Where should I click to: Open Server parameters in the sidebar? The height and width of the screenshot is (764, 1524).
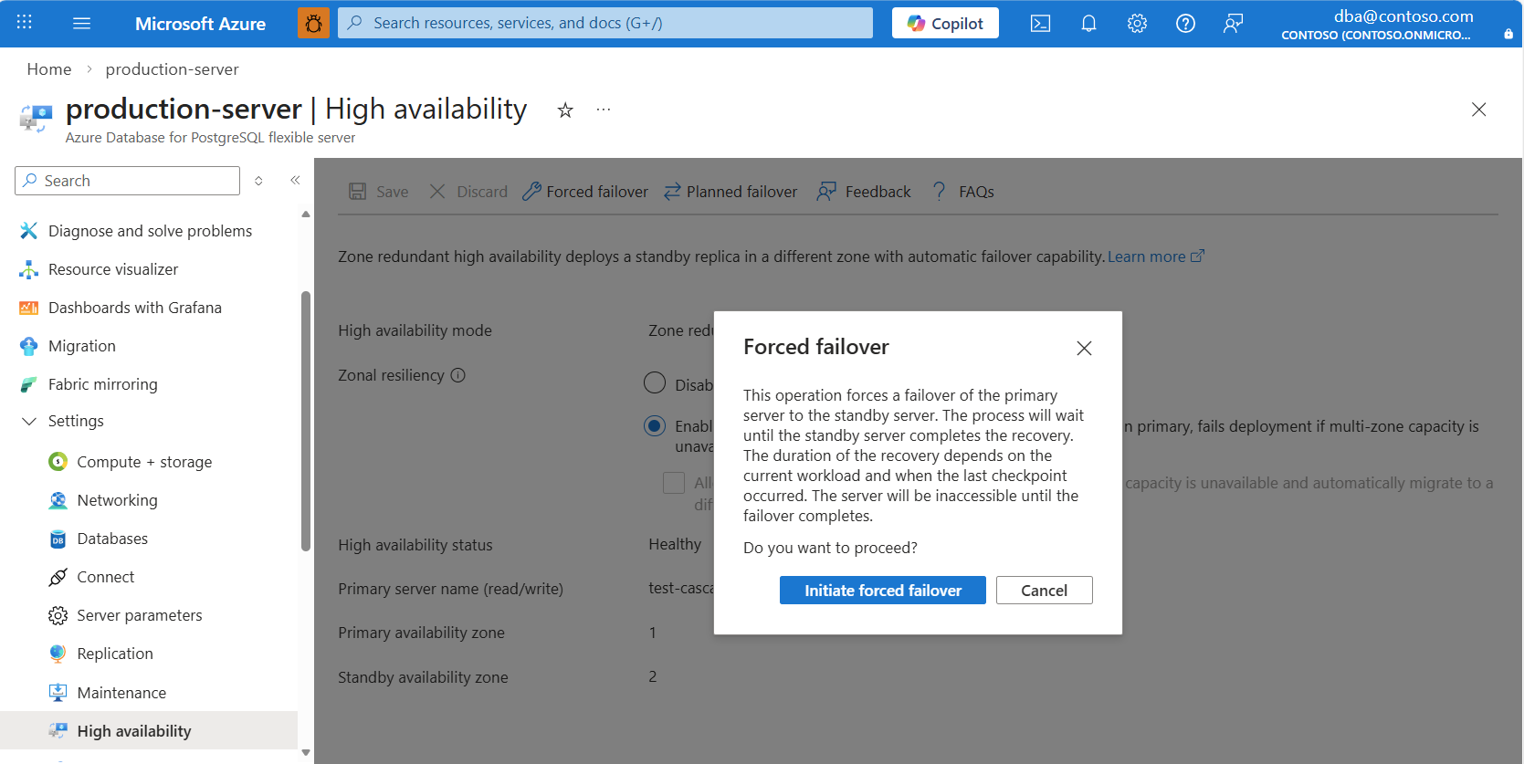coord(139,615)
